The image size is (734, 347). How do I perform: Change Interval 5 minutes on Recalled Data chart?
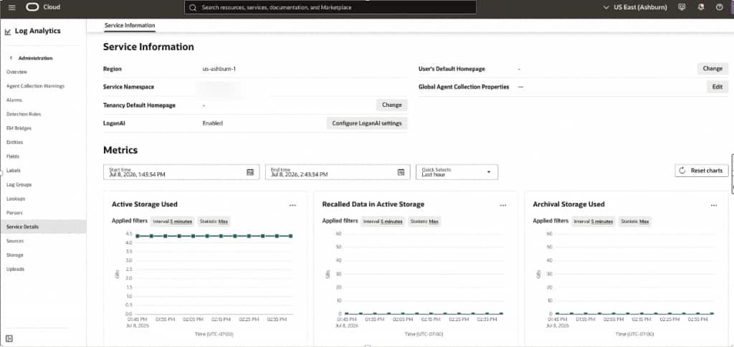pyautogui.click(x=383, y=221)
